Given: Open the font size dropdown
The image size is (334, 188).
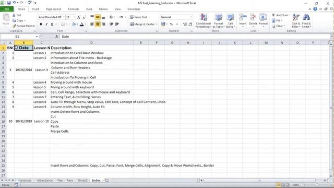Looking at the screenshot, I should tap(74, 17).
